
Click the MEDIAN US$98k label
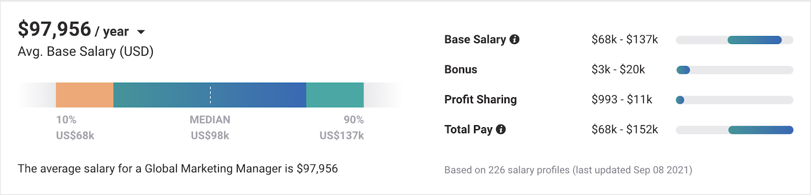click(210, 128)
